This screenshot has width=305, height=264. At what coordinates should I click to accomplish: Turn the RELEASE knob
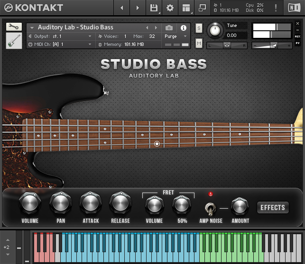[x=120, y=202]
